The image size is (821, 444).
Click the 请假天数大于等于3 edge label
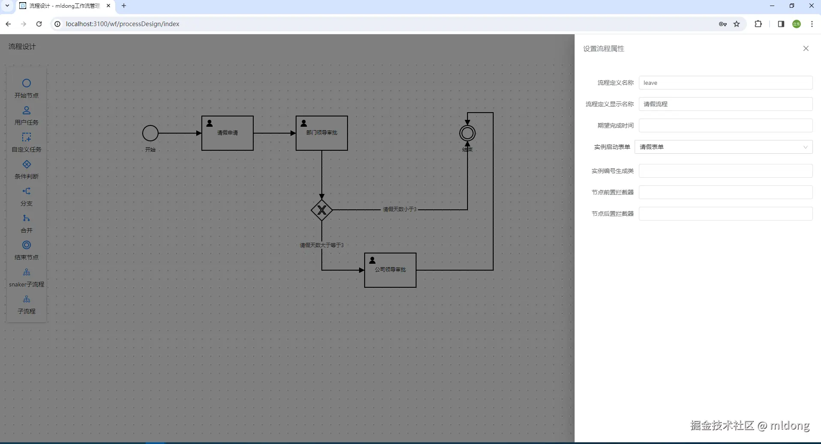322,245
